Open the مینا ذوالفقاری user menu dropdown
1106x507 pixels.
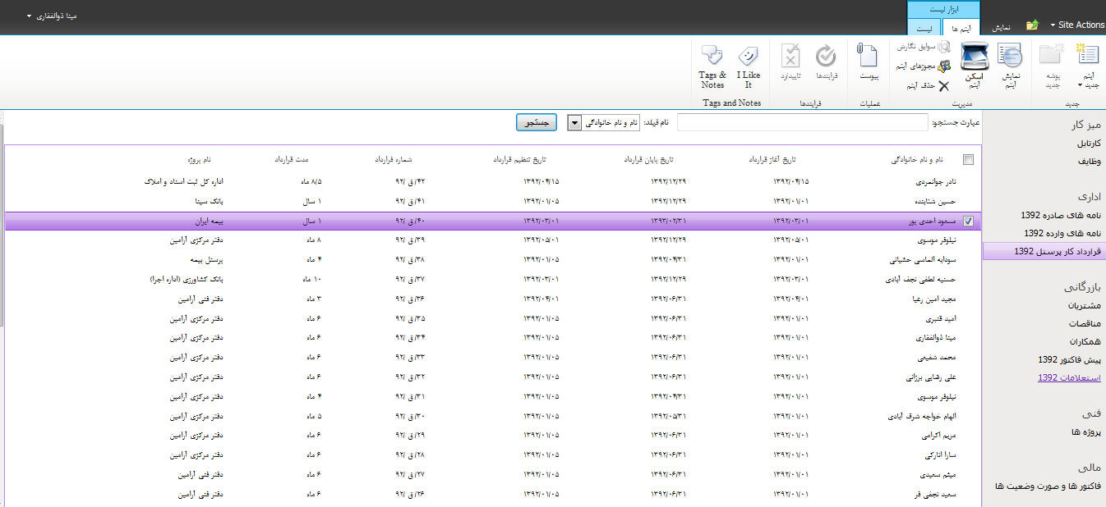tap(53, 16)
